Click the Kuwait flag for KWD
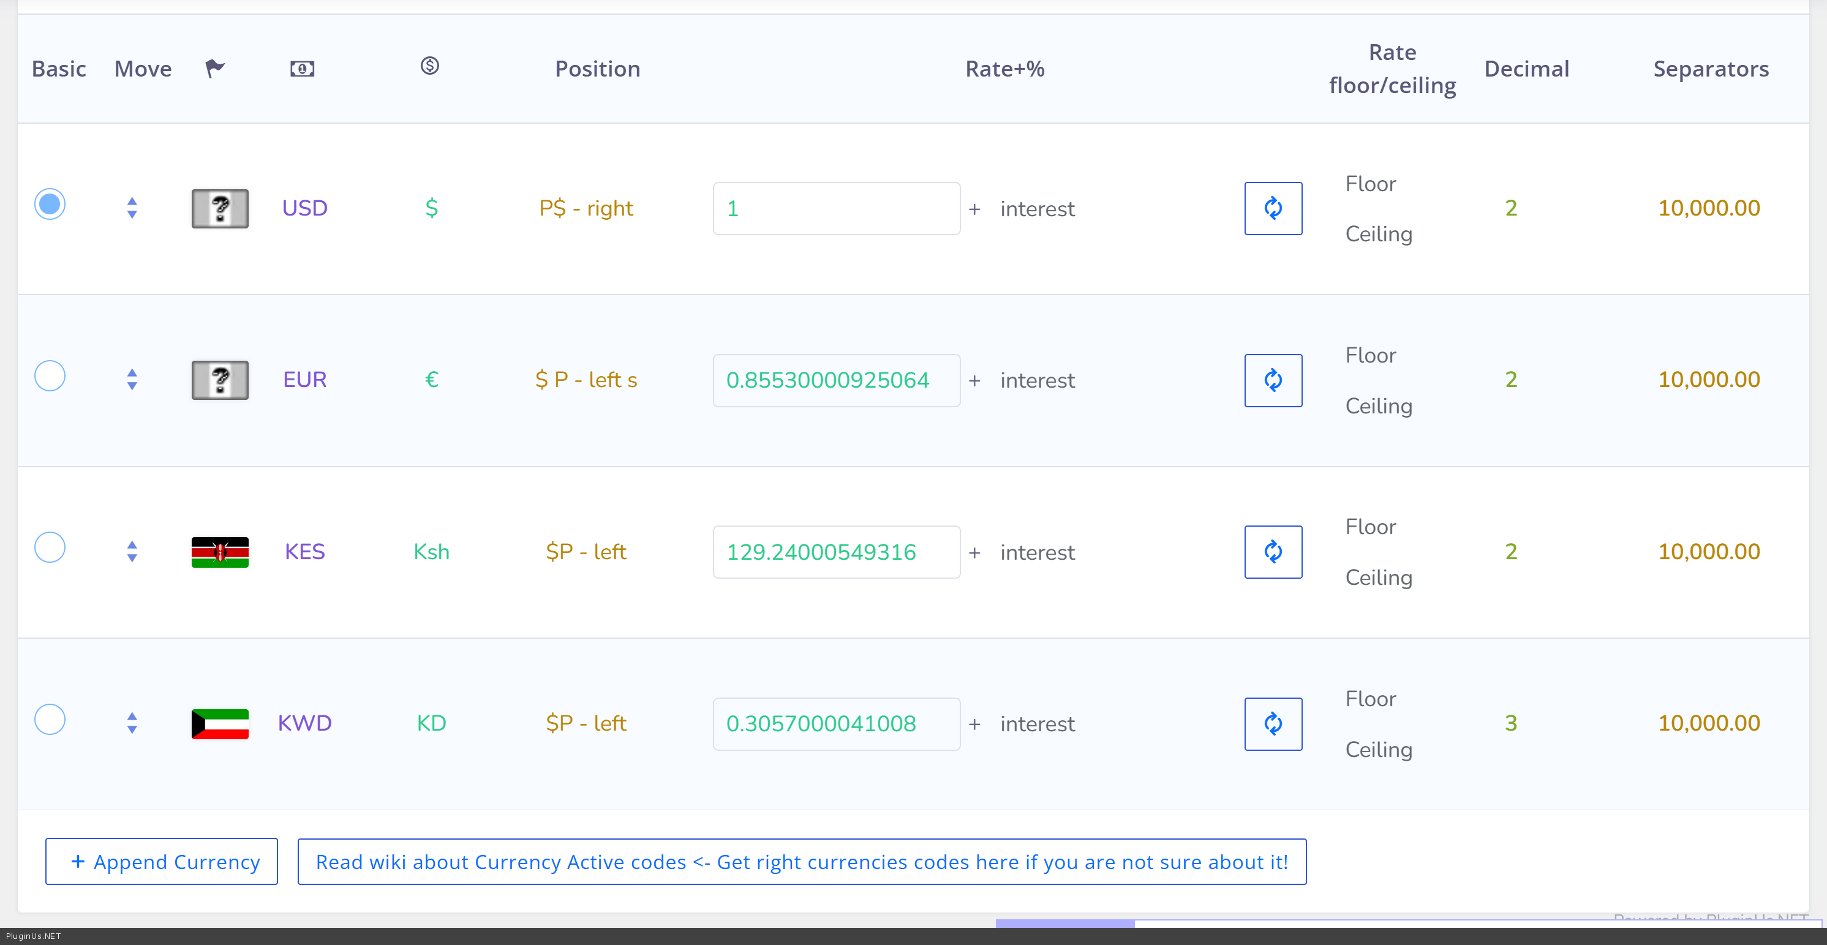 [x=220, y=724]
